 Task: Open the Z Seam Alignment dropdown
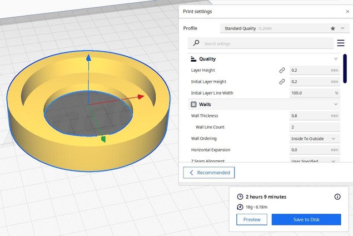click(314, 161)
